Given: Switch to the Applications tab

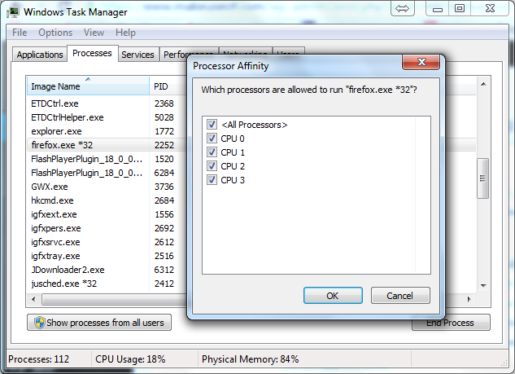Looking at the screenshot, I should [40, 55].
